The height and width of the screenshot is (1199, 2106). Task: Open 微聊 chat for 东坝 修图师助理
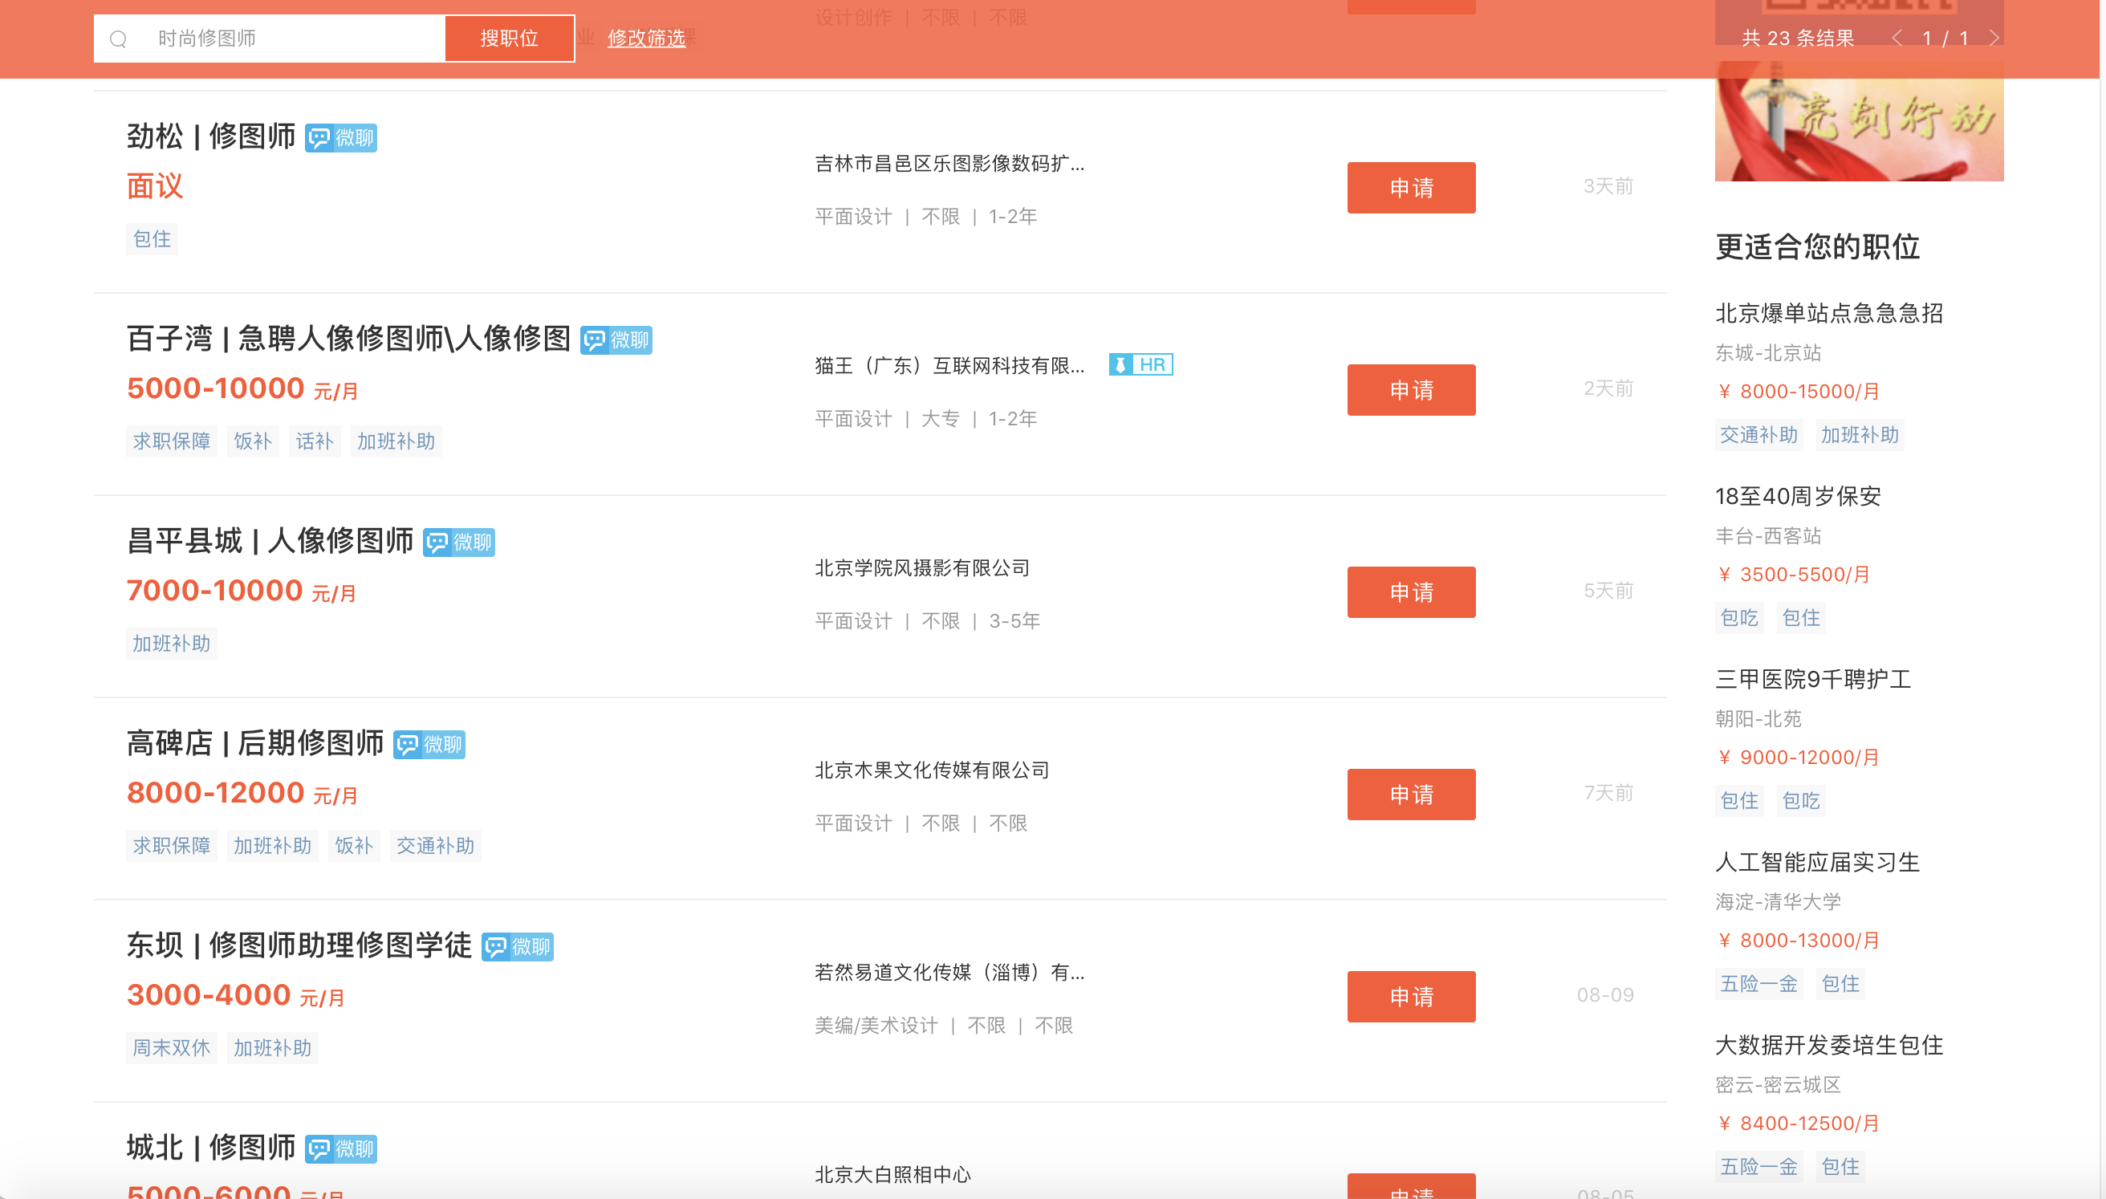[x=516, y=946]
